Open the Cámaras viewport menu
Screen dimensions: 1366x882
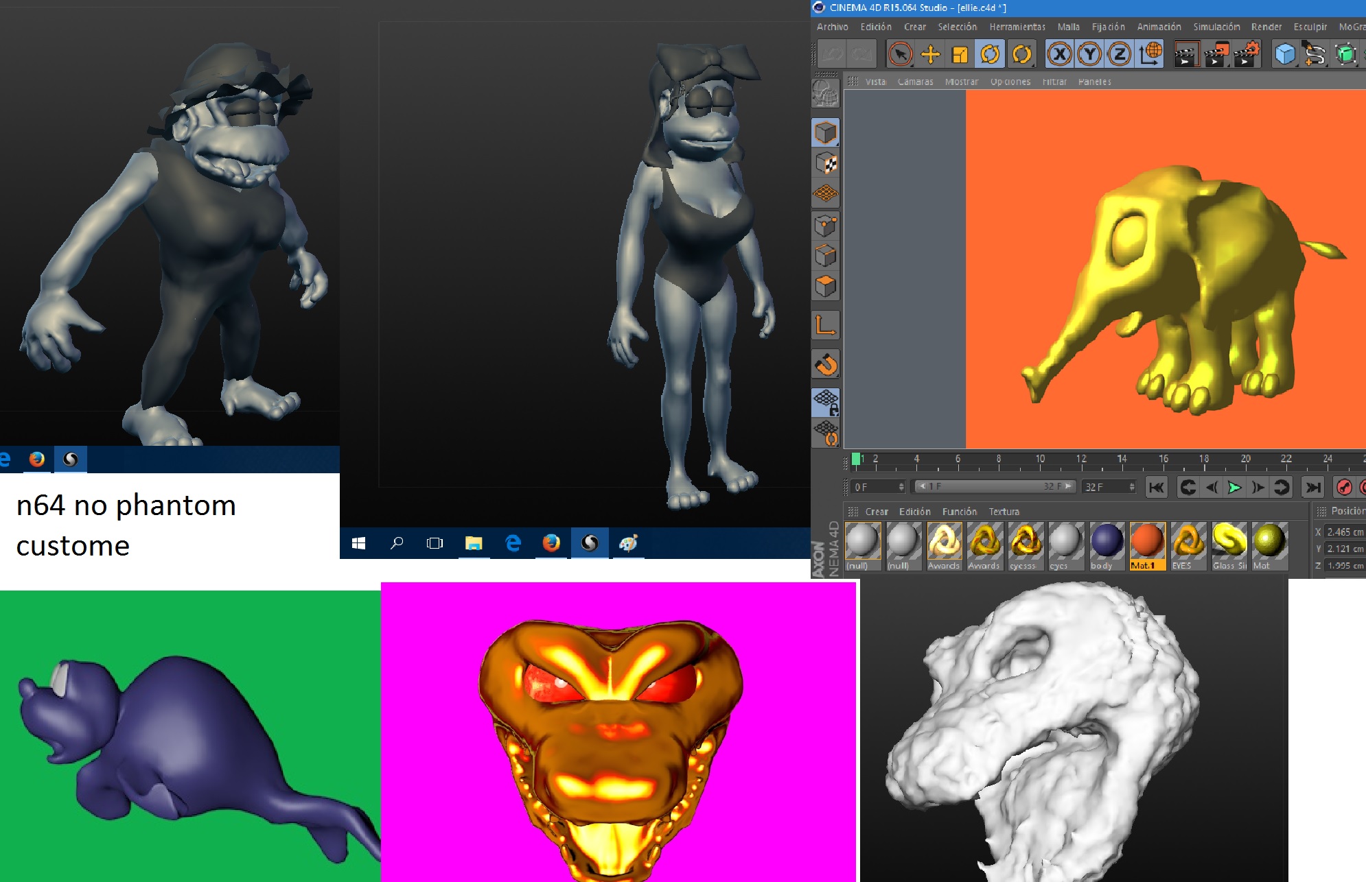tap(915, 82)
